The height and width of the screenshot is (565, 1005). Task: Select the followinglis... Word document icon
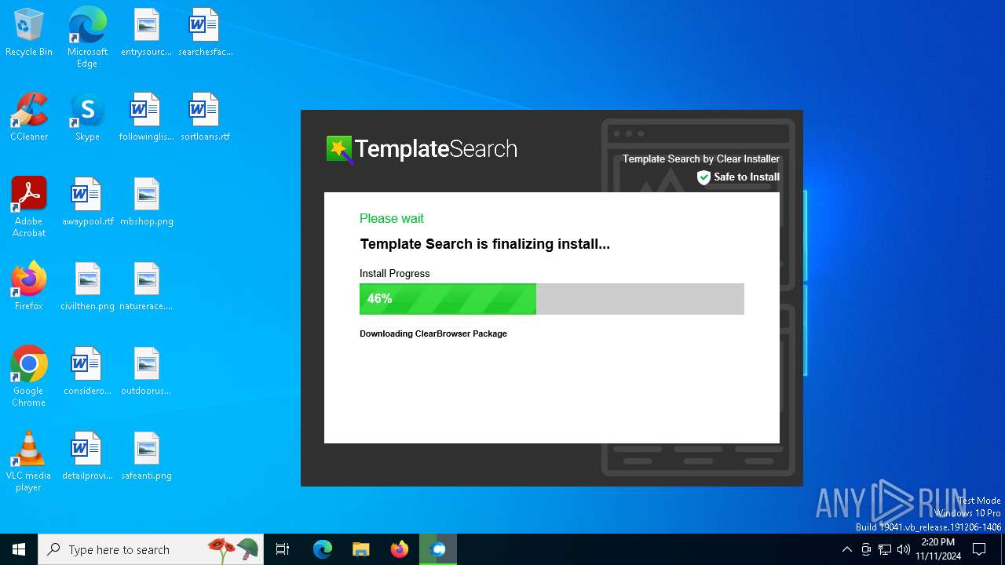(x=146, y=118)
